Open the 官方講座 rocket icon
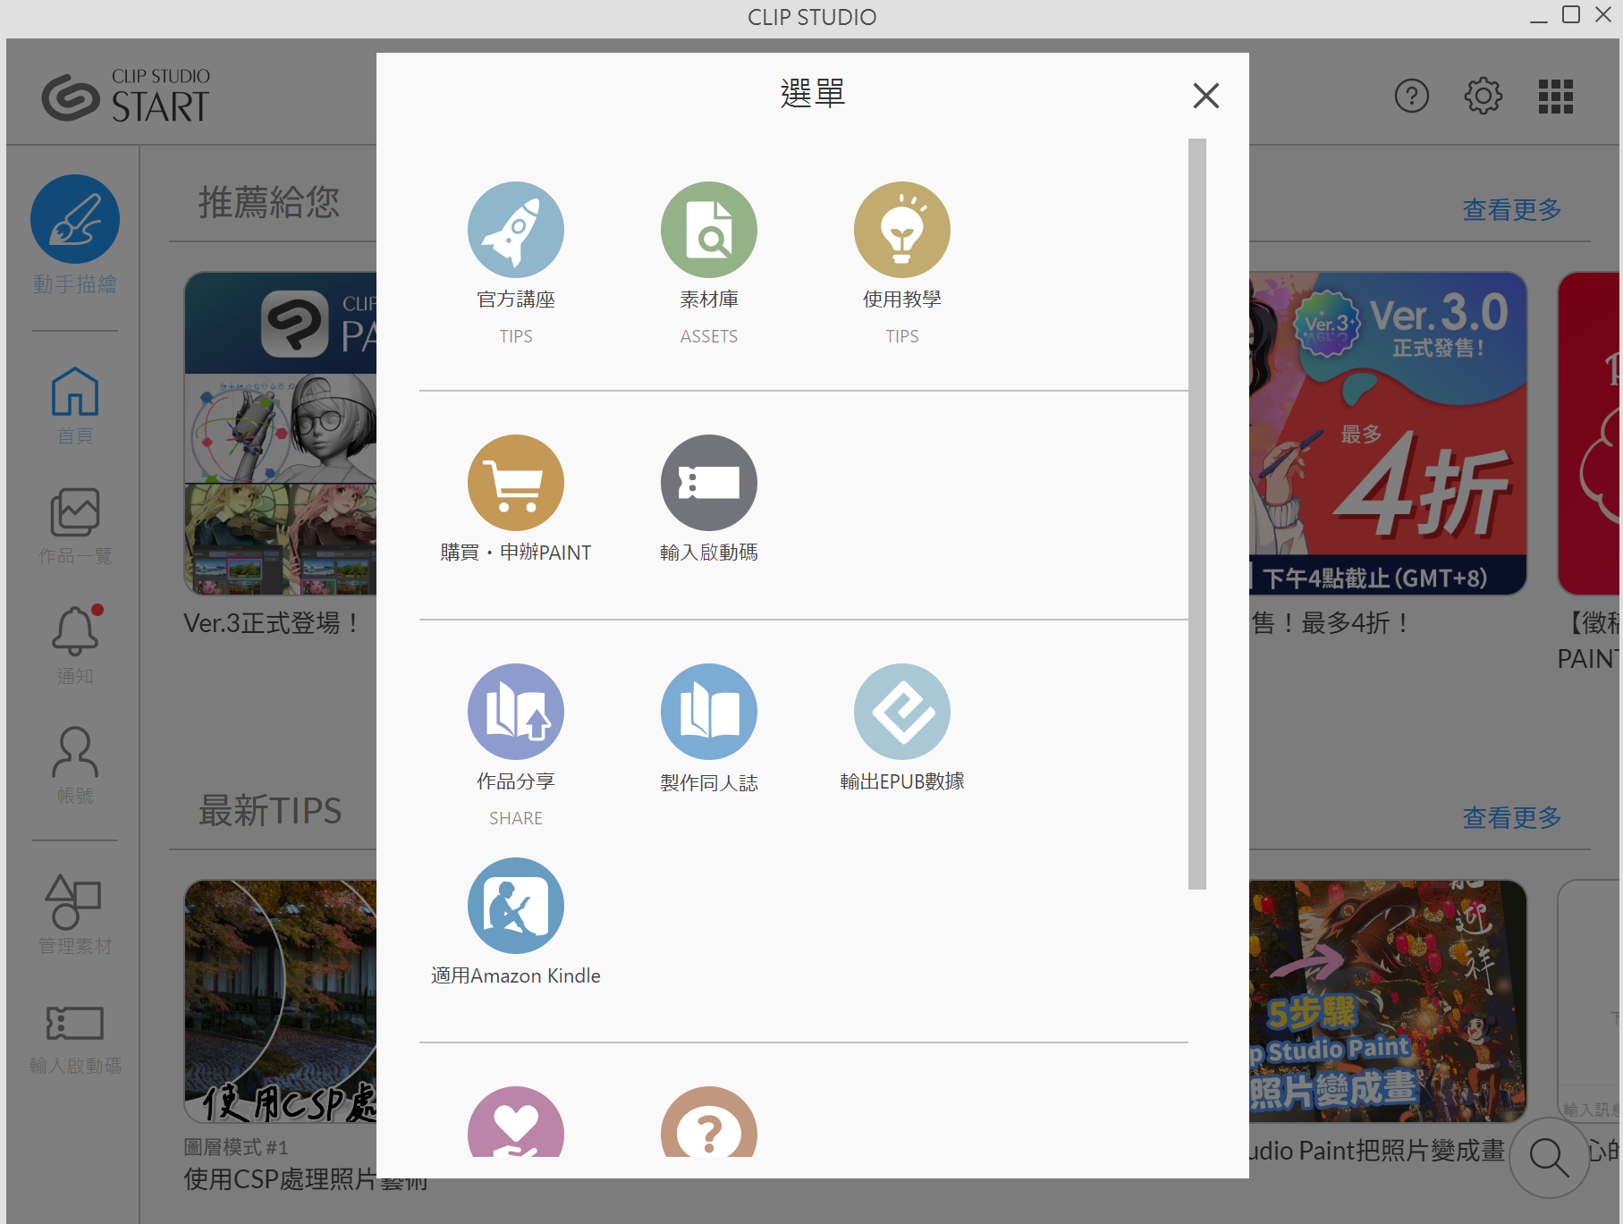 [x=516, y=230]
